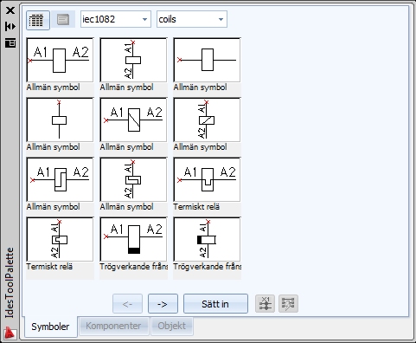Click the X1 multiple insert icon
416x343 pixels.
(265, 303)
